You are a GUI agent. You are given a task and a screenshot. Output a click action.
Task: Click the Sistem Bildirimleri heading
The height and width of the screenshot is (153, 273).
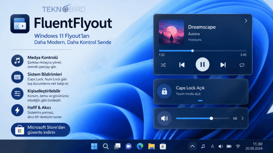(x=45, y=74)
